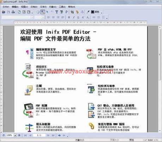Toggle Italic formatting

74,17
